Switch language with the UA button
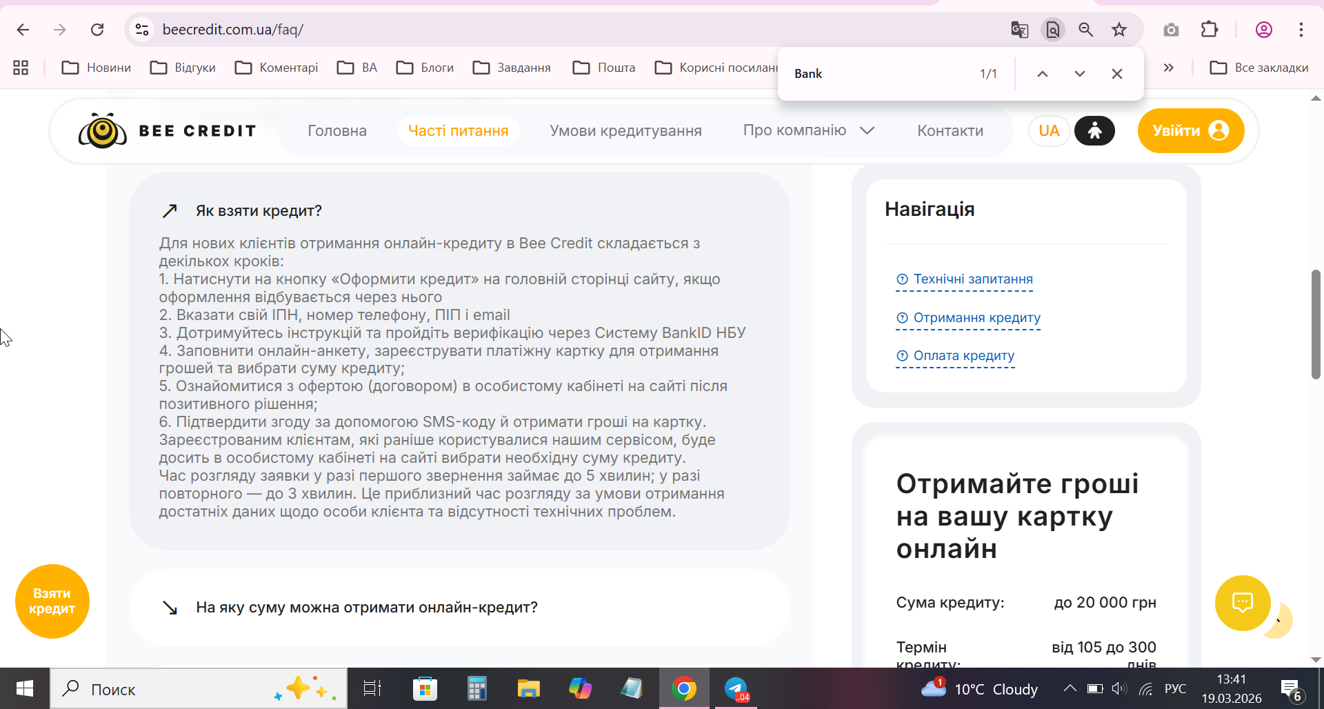 1049,131
